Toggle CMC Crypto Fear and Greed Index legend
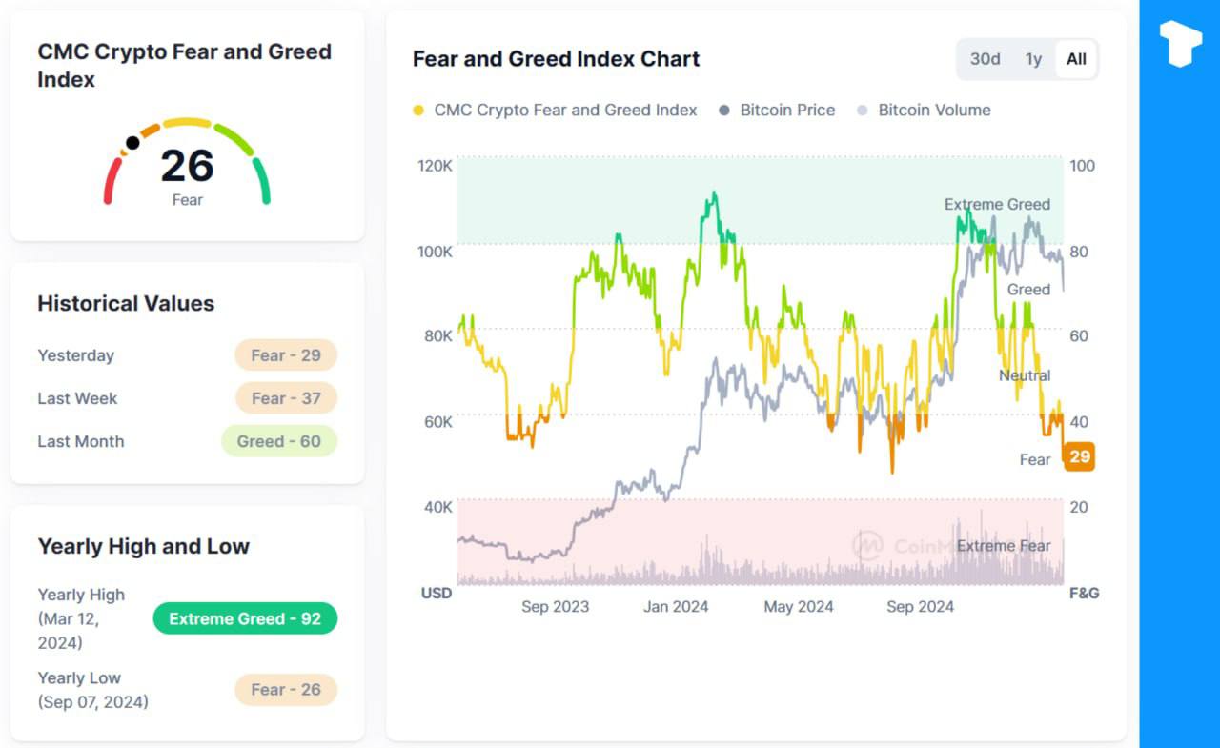Image resolution: width=1220 pixels, height=748 pixels. pyautogui.click(x=555, y=111)
